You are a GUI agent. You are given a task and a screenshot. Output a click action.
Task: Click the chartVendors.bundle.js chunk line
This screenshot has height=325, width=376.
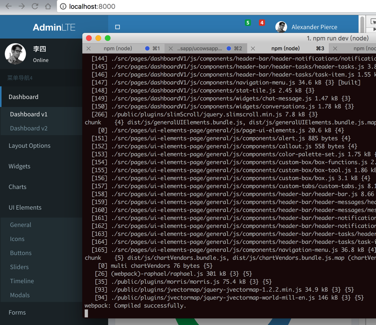[230, 258]
